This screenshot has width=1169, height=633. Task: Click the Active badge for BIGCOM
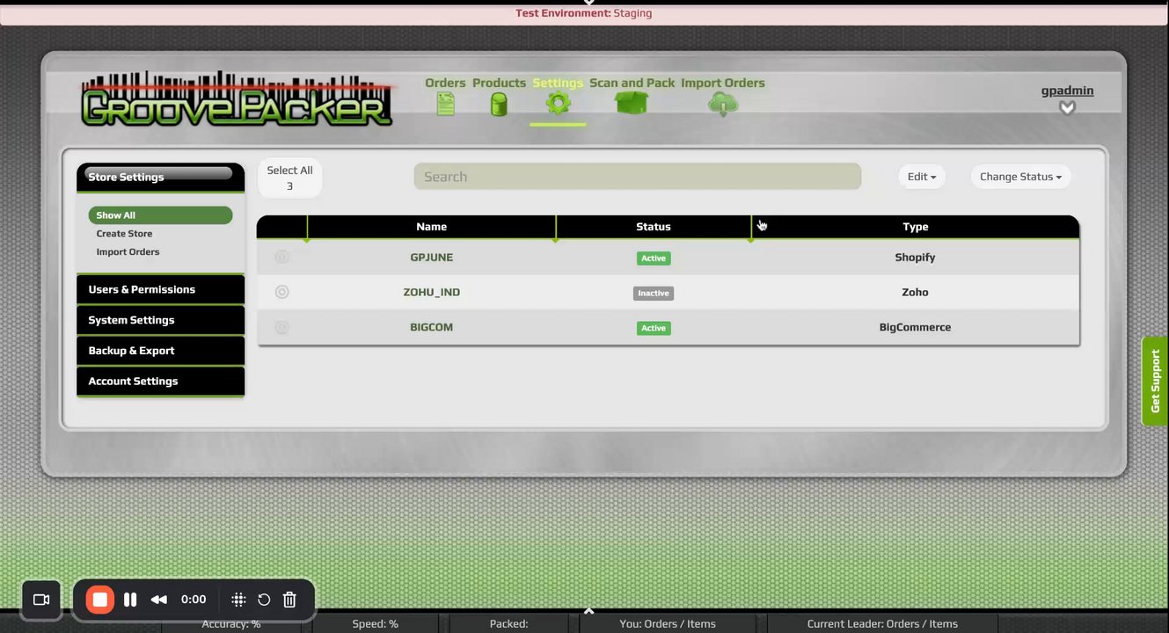(x=654, y=328)
